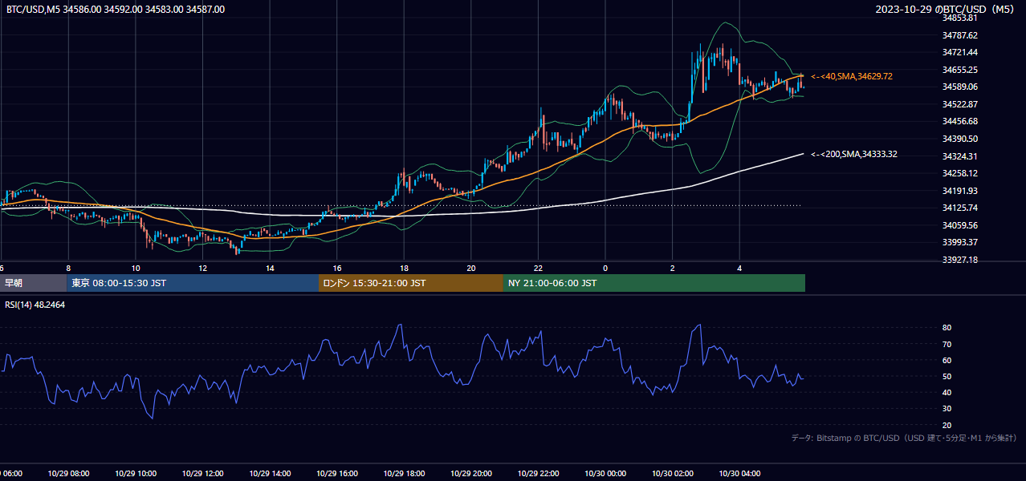
Task: Click the RSI scale value 80
Action: [x=947, y=328]
